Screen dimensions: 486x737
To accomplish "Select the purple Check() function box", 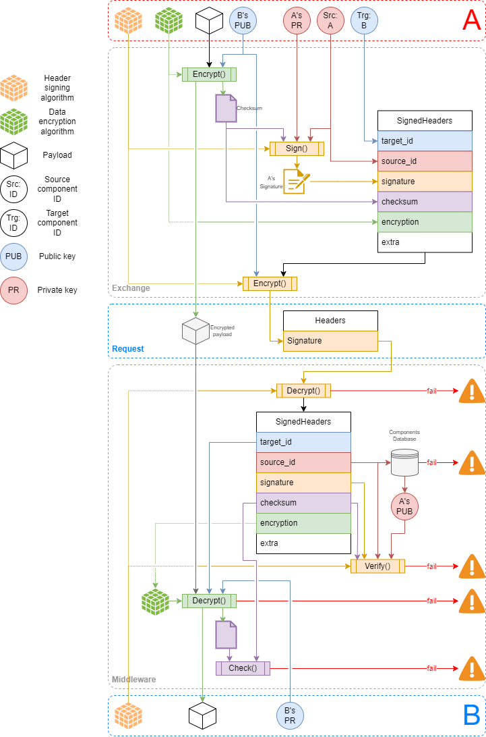I will click(243, 668).
